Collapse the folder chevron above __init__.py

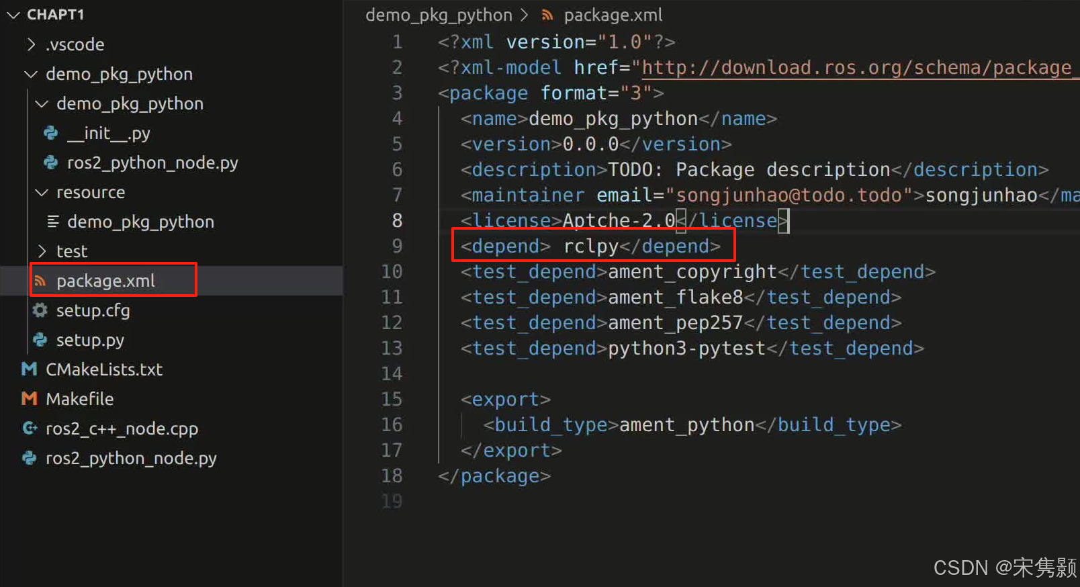click(42, 103)
